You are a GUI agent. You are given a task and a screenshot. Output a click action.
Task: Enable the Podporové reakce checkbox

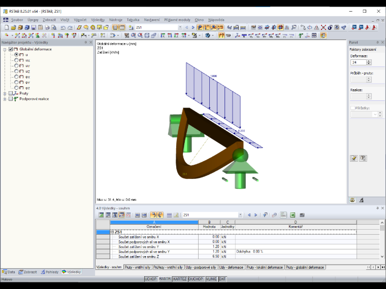click(x=11, y=99)
